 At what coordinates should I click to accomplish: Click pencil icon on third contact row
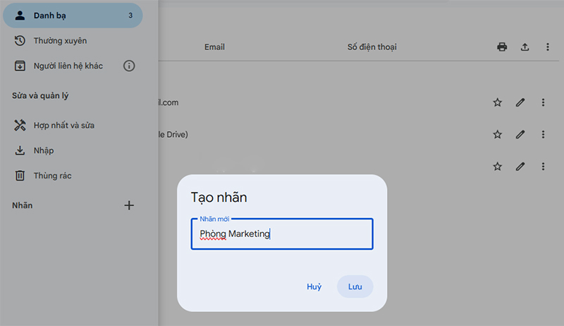(520, 167)
